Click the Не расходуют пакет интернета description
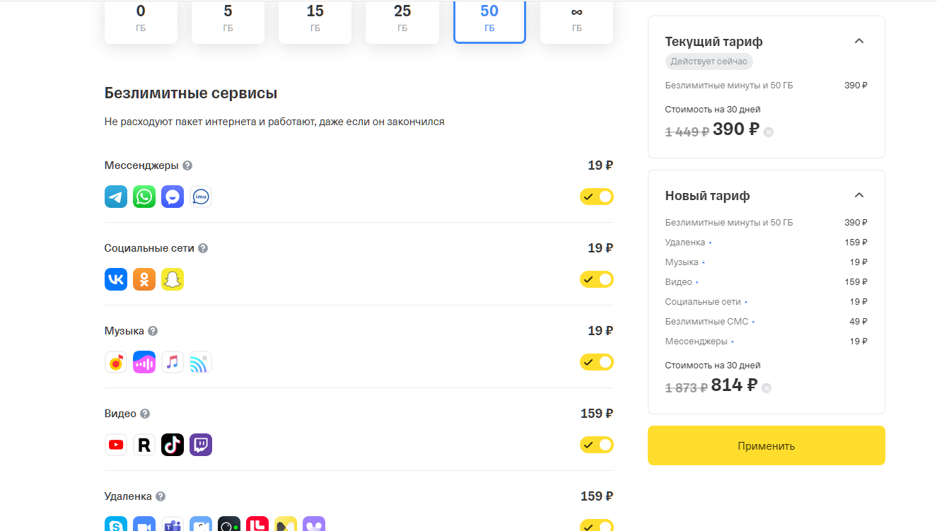 274,122
